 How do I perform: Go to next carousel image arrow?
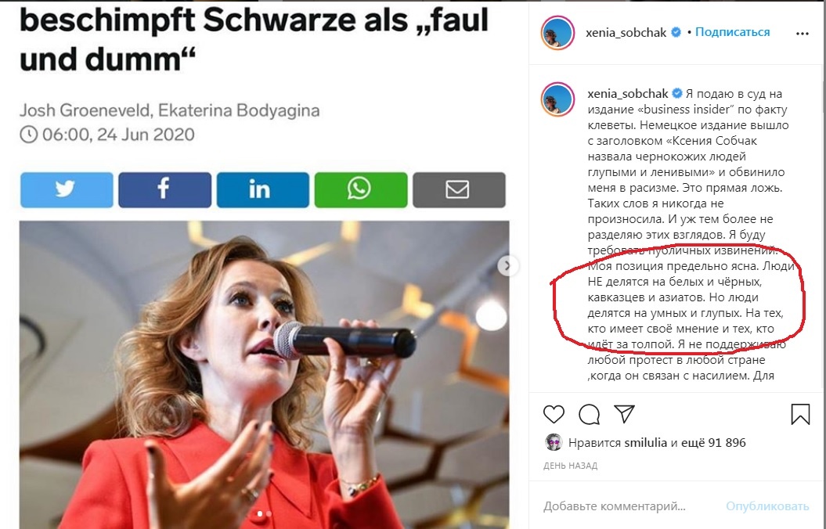pos(507,266)
